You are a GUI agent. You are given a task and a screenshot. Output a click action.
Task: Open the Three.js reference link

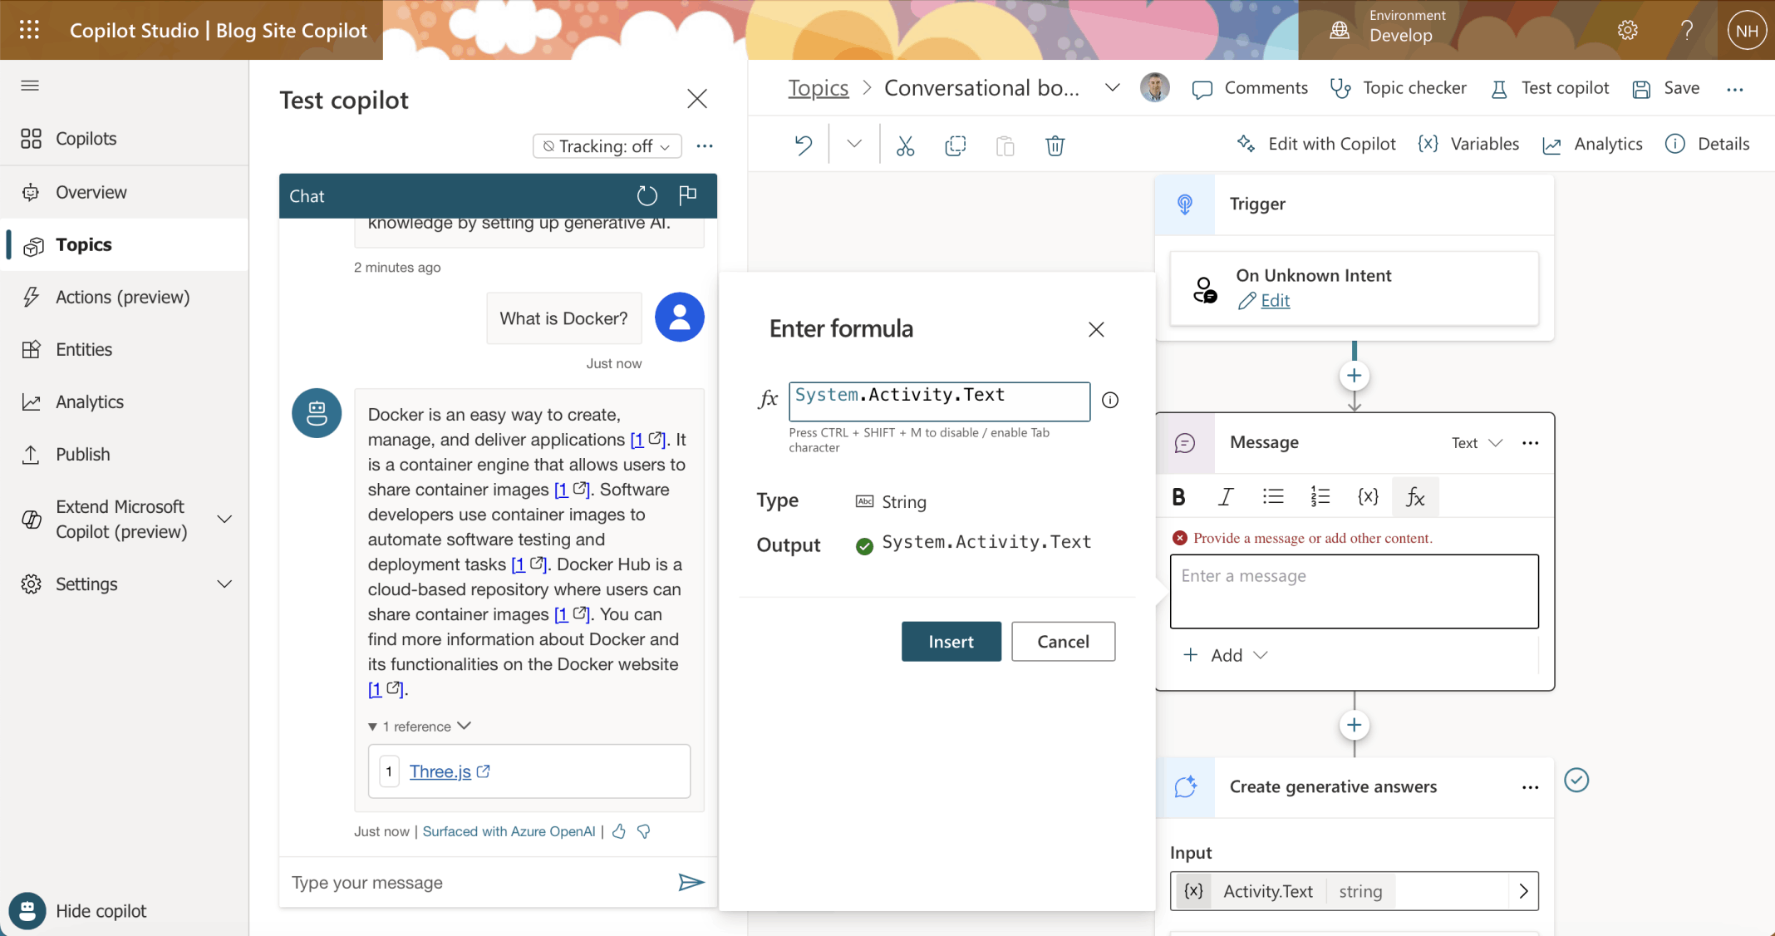[x=440, y=771]
